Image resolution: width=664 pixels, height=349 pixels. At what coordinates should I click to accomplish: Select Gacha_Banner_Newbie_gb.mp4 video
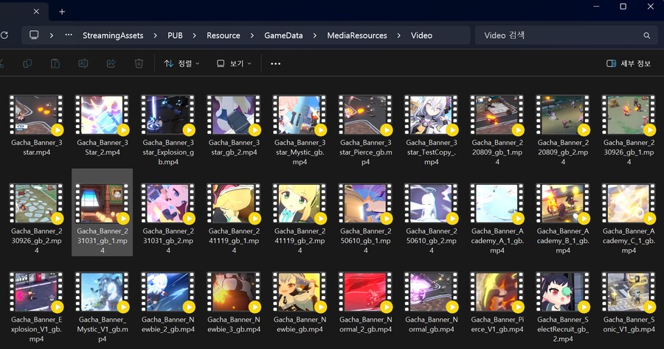(300, 303)
